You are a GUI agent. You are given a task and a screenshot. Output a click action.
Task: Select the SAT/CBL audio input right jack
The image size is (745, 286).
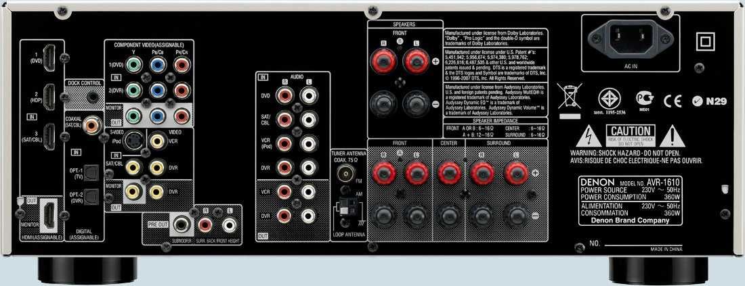(x=284, y=119)
